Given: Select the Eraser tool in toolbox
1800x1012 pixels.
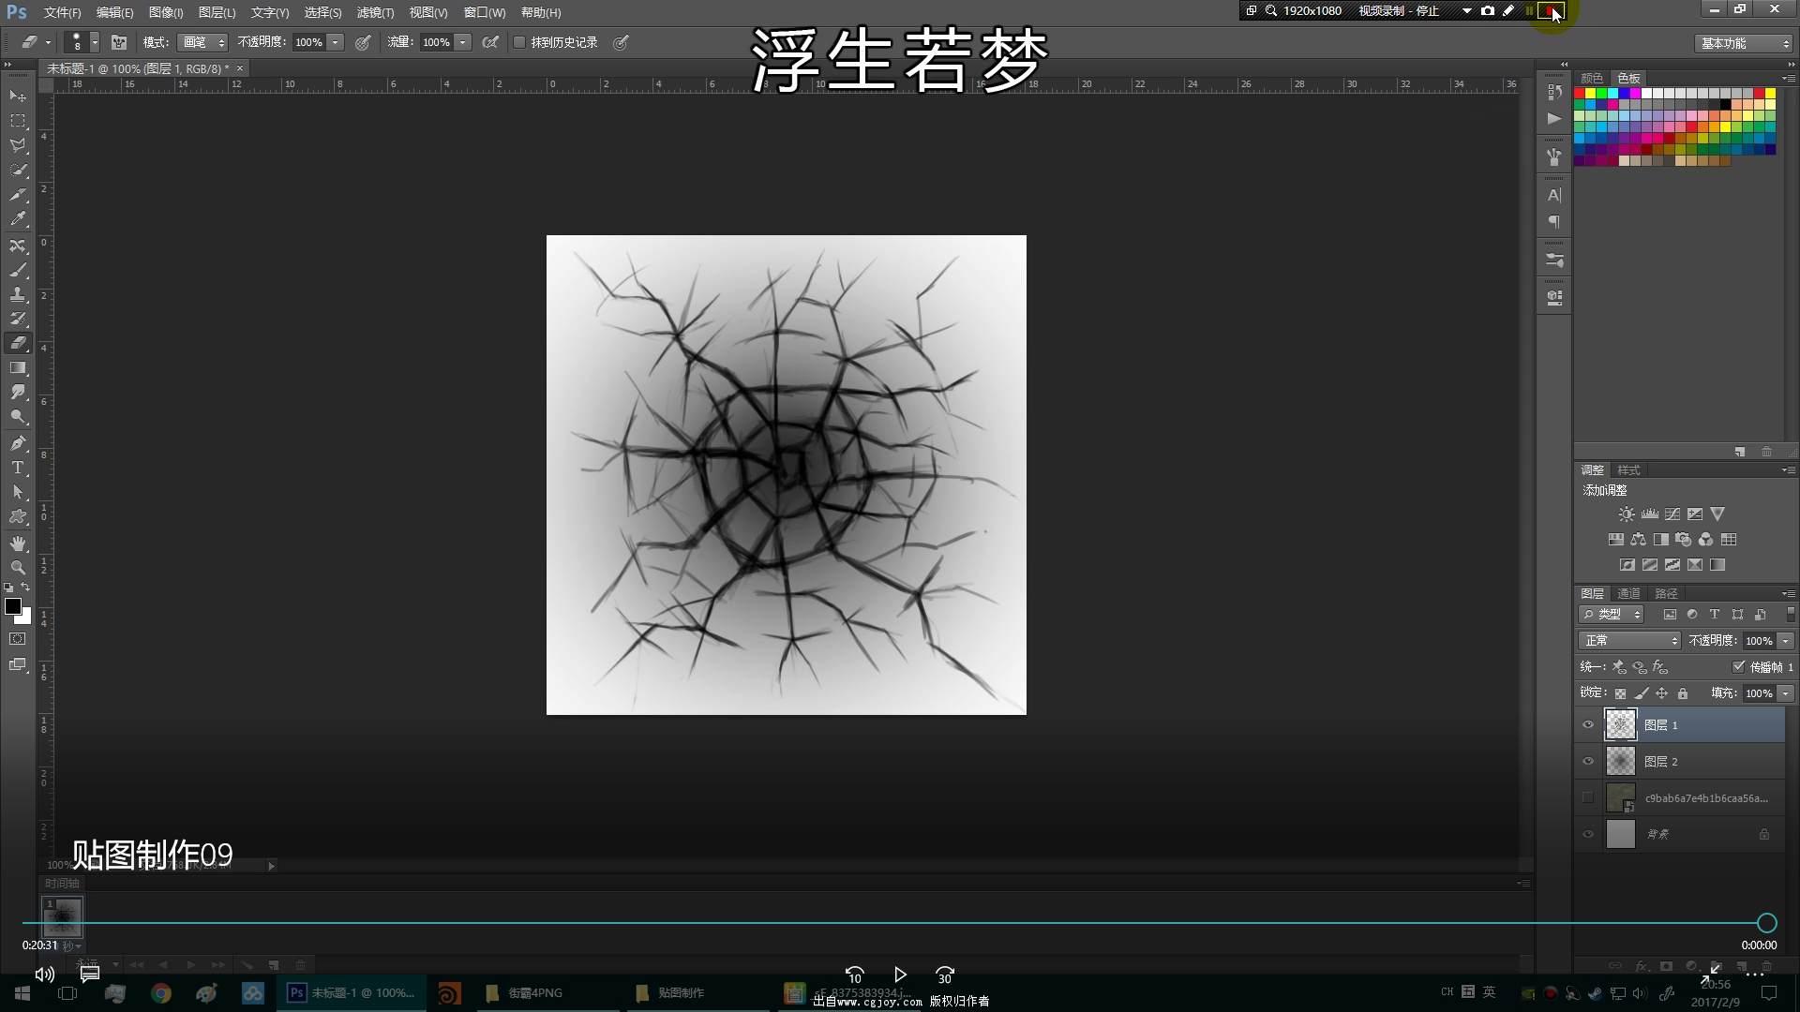Looking at the screenshot, I should coord(18,343).
